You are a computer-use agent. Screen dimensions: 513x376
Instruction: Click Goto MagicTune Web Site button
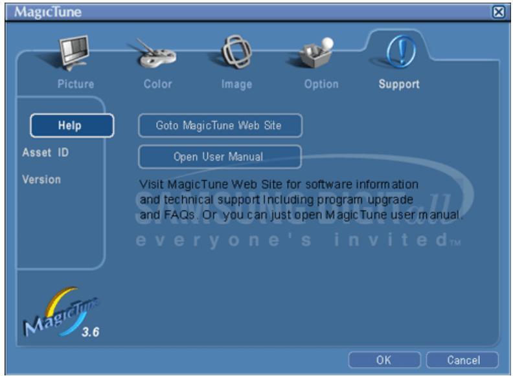coord(220,125)
